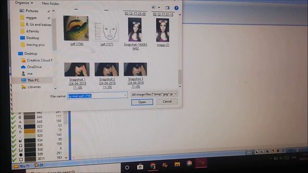Select the dark navy swatch 823
308x173 pixels.
pyautogui.click(x=30, y=126)
